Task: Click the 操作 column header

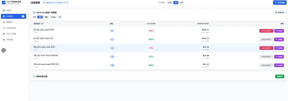Action: 282,24
